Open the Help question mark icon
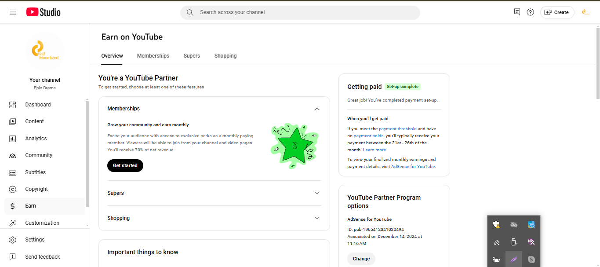Screen dimensions: 600x267 530,12
